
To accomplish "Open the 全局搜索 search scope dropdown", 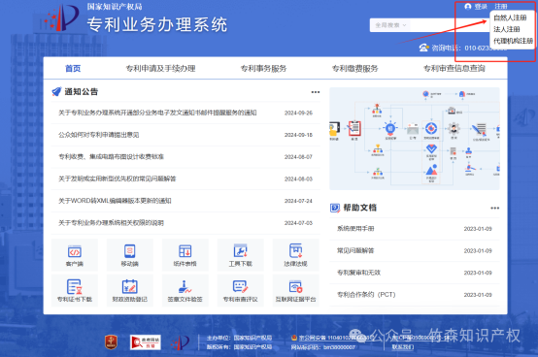I will point(390,25).
